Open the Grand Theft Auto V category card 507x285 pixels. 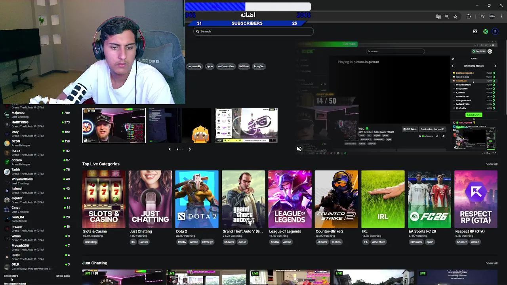pyautogui.click(x=243, y=199)
